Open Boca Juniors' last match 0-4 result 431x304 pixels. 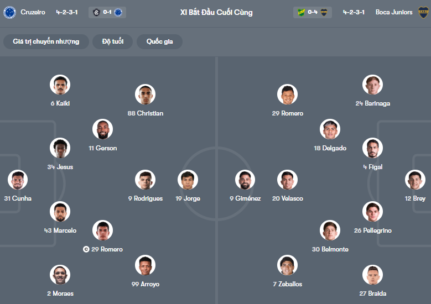click(x=313, y=12)
